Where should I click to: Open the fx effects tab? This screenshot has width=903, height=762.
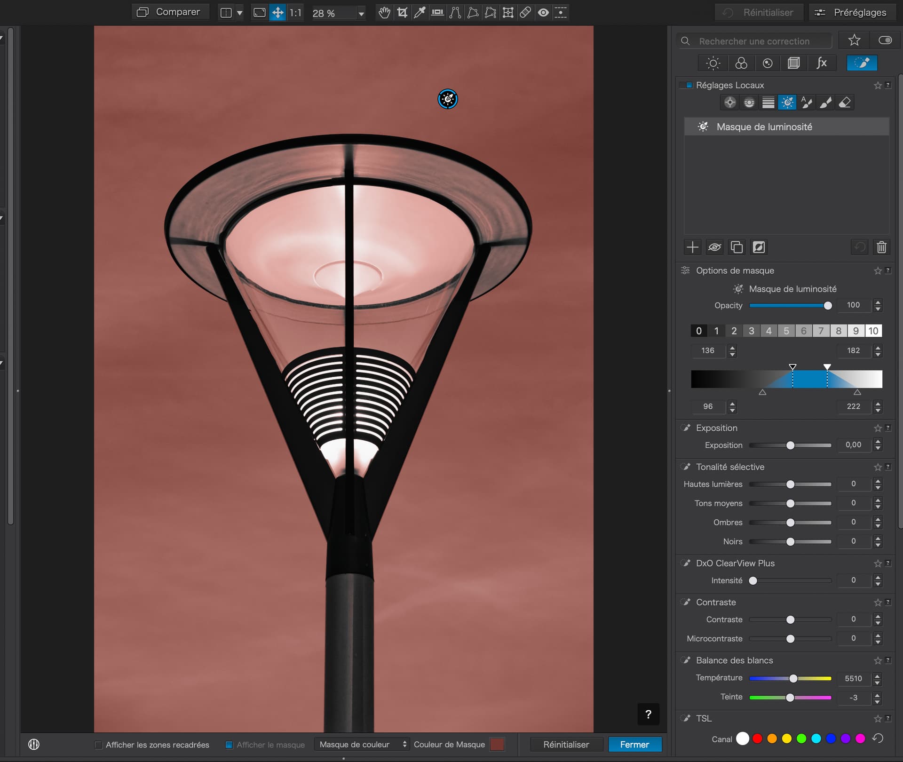click(821, 63)
